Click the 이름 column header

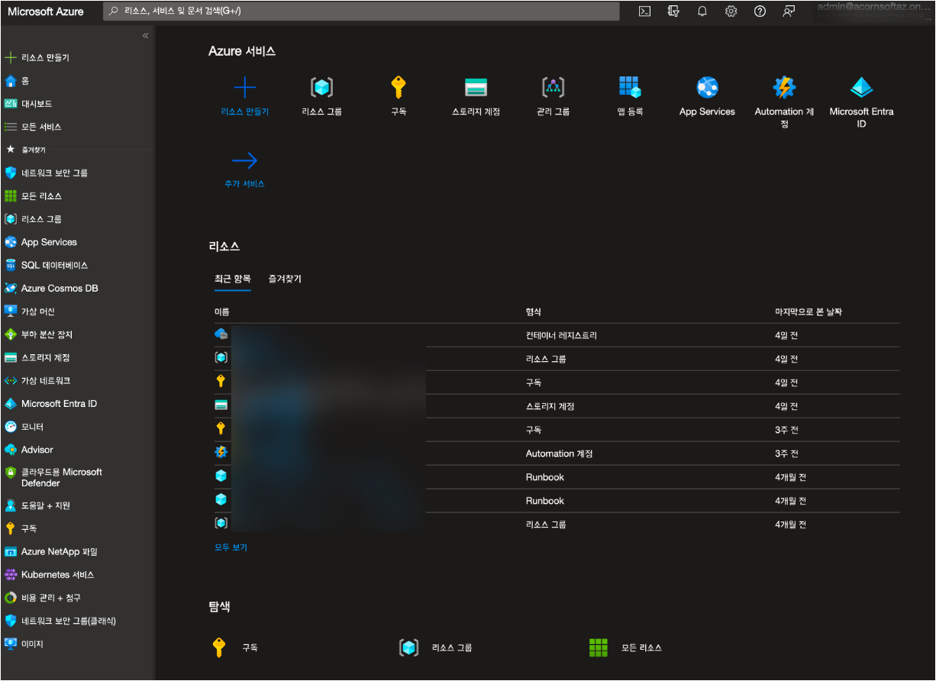tap(222, 311)
